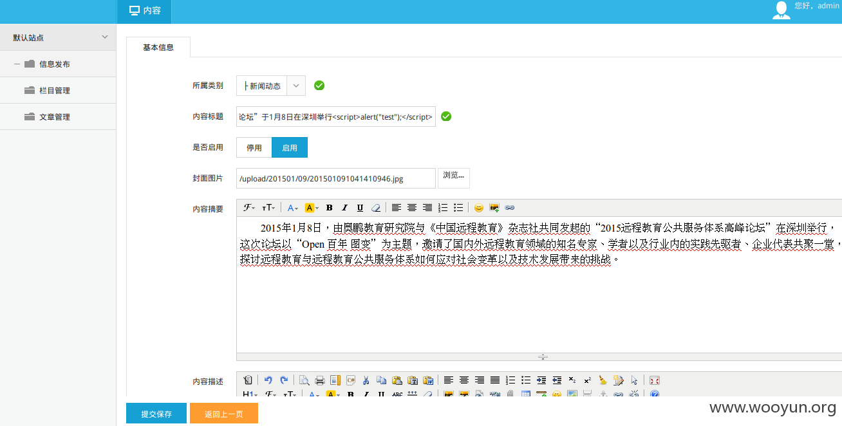Paste as plain text in description editor
The height and width of the screenshot is (426, 842).
(413, 380)
